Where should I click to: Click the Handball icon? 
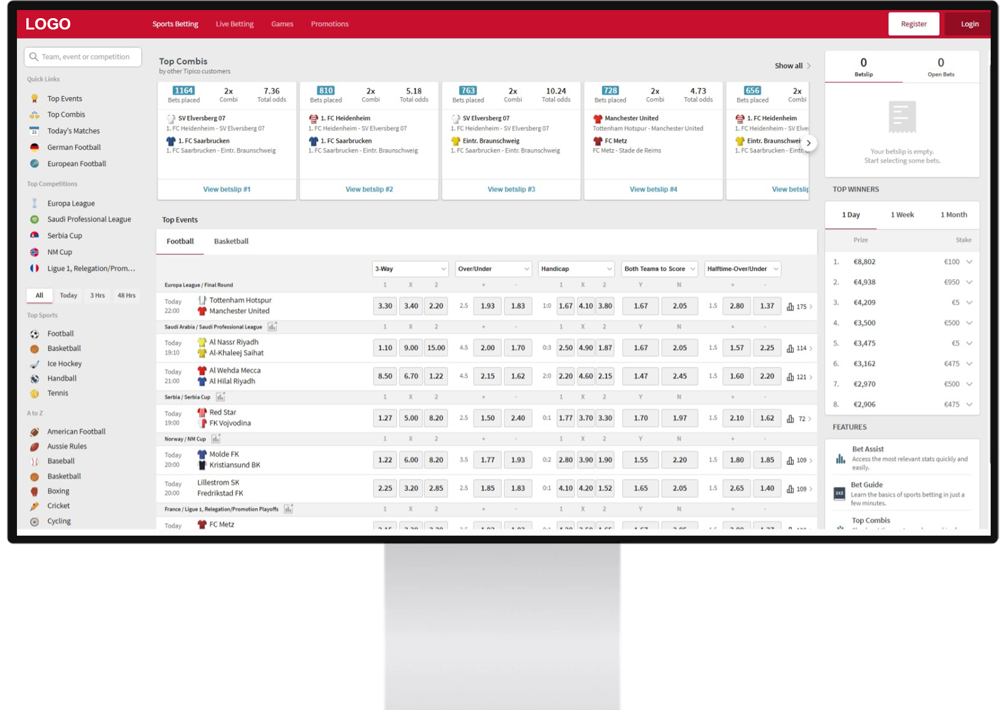pyautogui.click(x=35, y=379)
